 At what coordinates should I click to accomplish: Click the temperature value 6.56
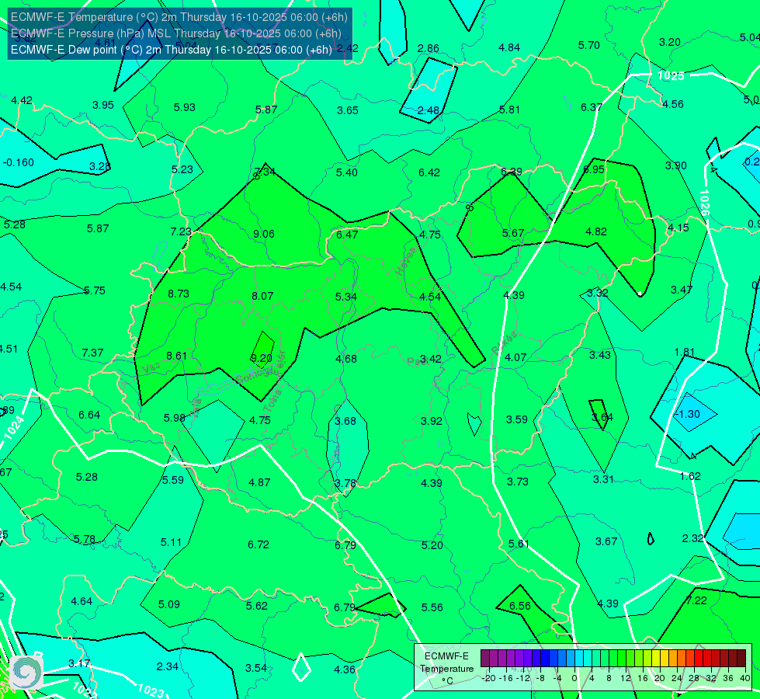coord(520,606)
